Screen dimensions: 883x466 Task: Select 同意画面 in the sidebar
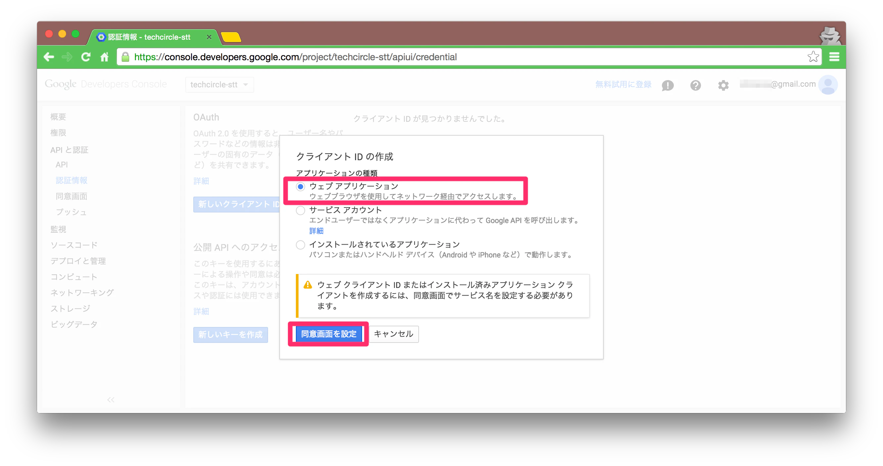click(71, 196)
